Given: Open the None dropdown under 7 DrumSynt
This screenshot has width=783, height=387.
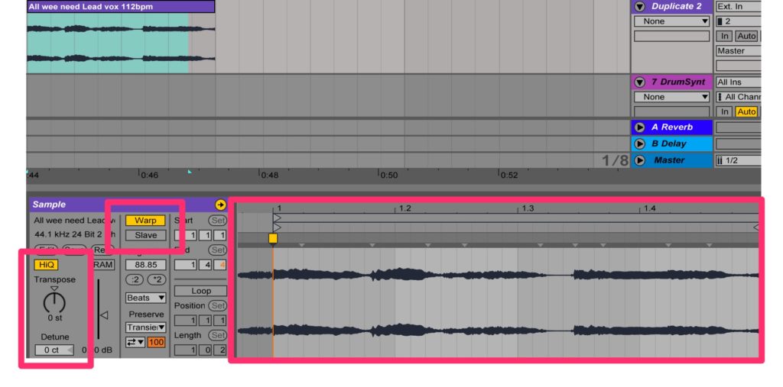Looking at the screenshot, I should click(x=671, y=97).
